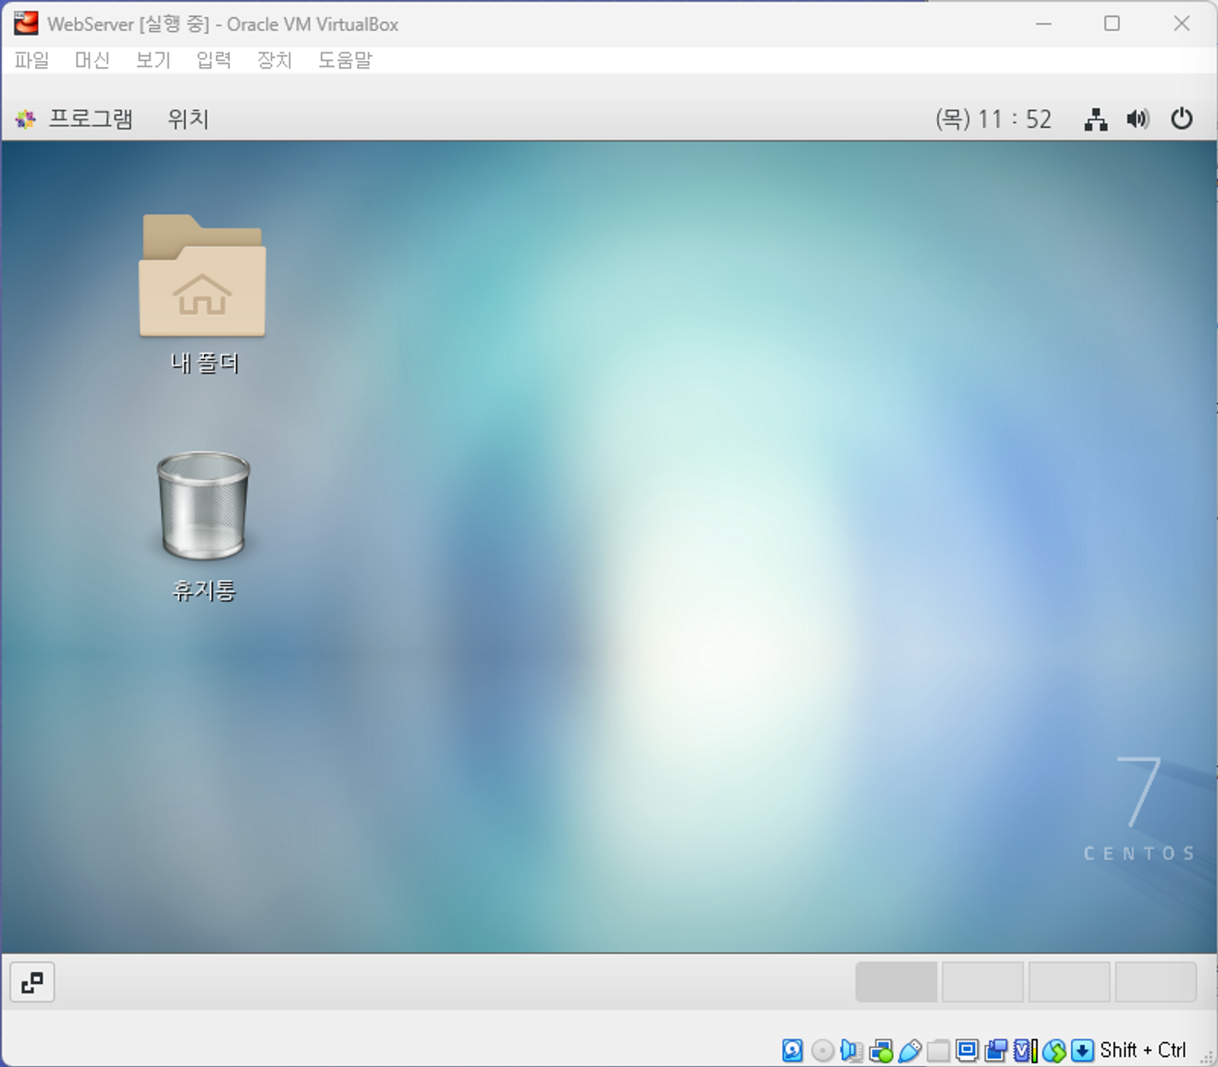Screen dimensions: 1218x1067
Task: Open the 프로그램 applications menu
Action: click(x=91, y=119)
